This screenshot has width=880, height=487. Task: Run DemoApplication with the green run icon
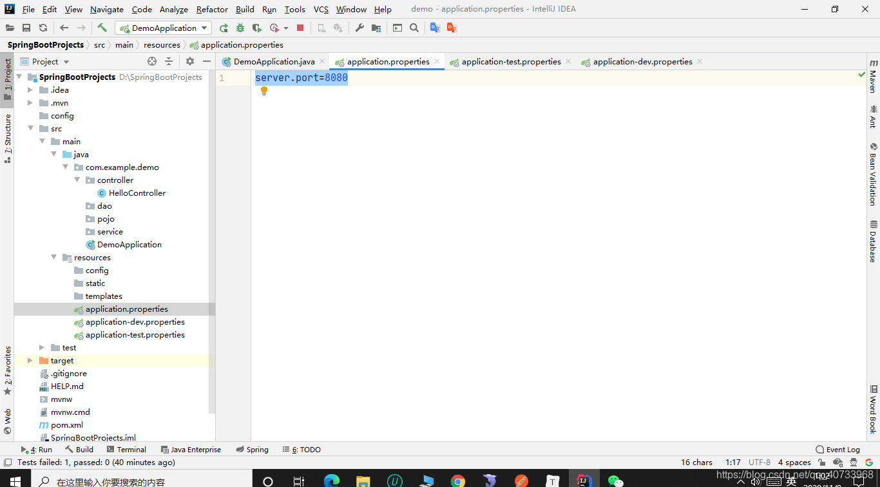tap(224, 28)
